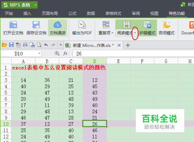The image size is (194, 142).
Task: Click the select-all corner of the sheet
Action: coord(6,61)
